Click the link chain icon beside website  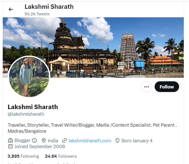pos(64,141)
